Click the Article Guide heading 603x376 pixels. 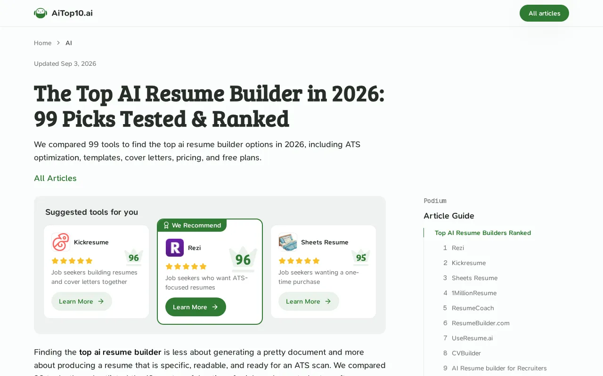pos(449,216)
